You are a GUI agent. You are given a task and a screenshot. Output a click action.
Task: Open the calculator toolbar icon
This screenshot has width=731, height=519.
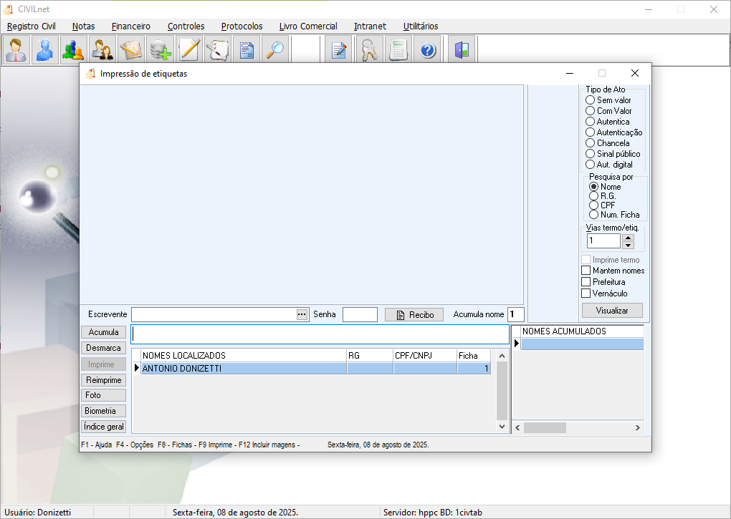(398, 49)
